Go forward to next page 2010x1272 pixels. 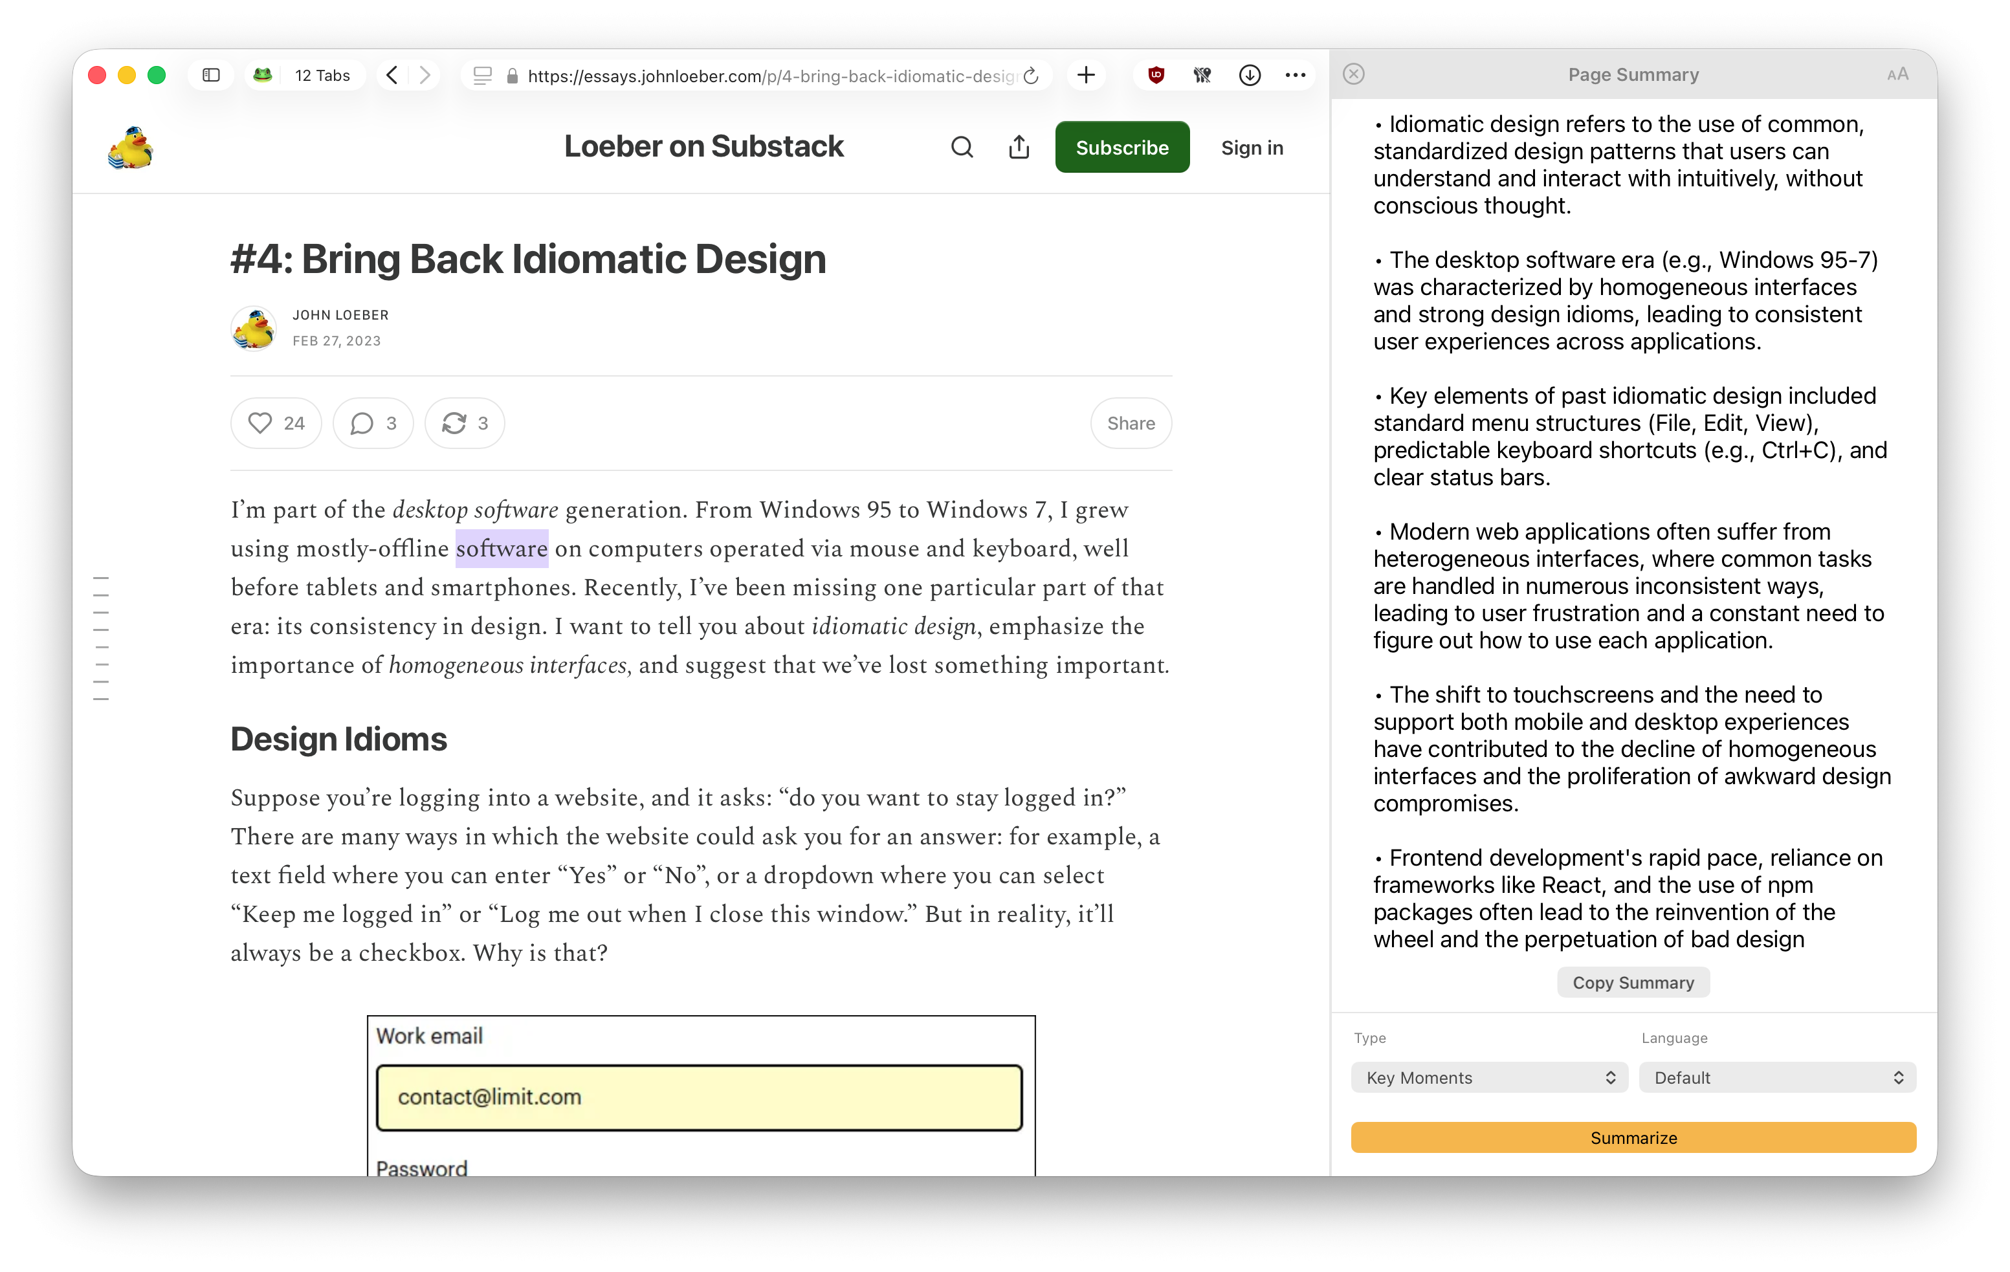coord(425,75)
